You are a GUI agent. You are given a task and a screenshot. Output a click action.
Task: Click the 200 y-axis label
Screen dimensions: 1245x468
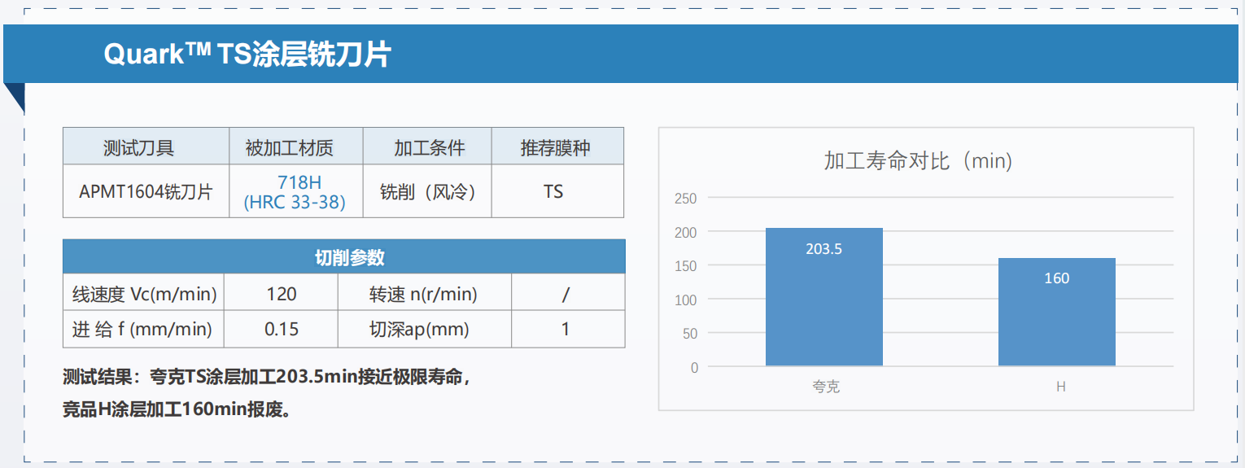click(x=686, y=232)
